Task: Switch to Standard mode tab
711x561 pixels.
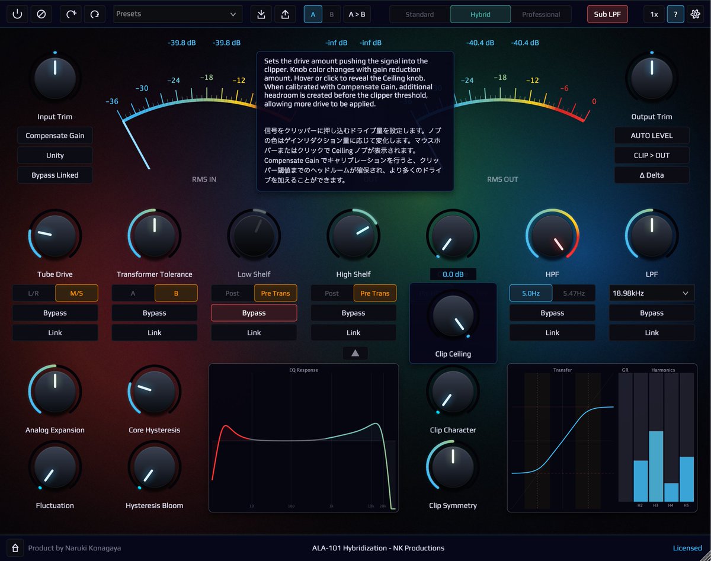Action: [x=419, y=14]
